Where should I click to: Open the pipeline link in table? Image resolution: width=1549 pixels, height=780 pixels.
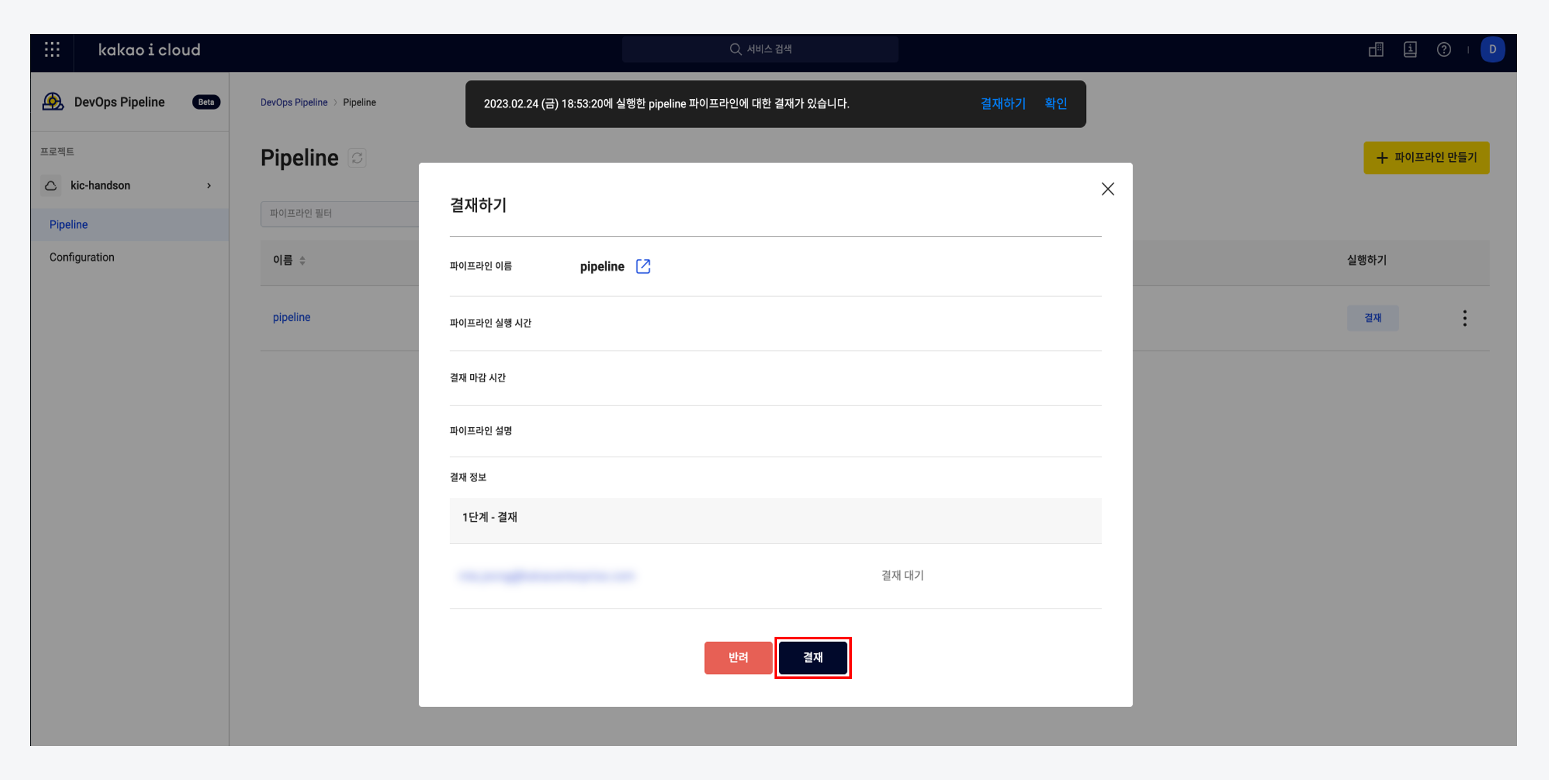point(292,317)
